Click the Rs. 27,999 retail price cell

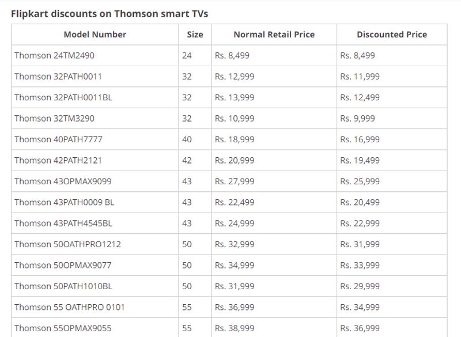point(235,181)
